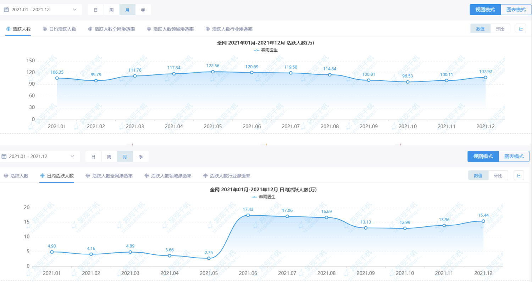The width and height of the screenshot is (532, 282).
Task: Open 活跃人数全网渗透率 tab in the top panel
Action: tap(111, 29)
